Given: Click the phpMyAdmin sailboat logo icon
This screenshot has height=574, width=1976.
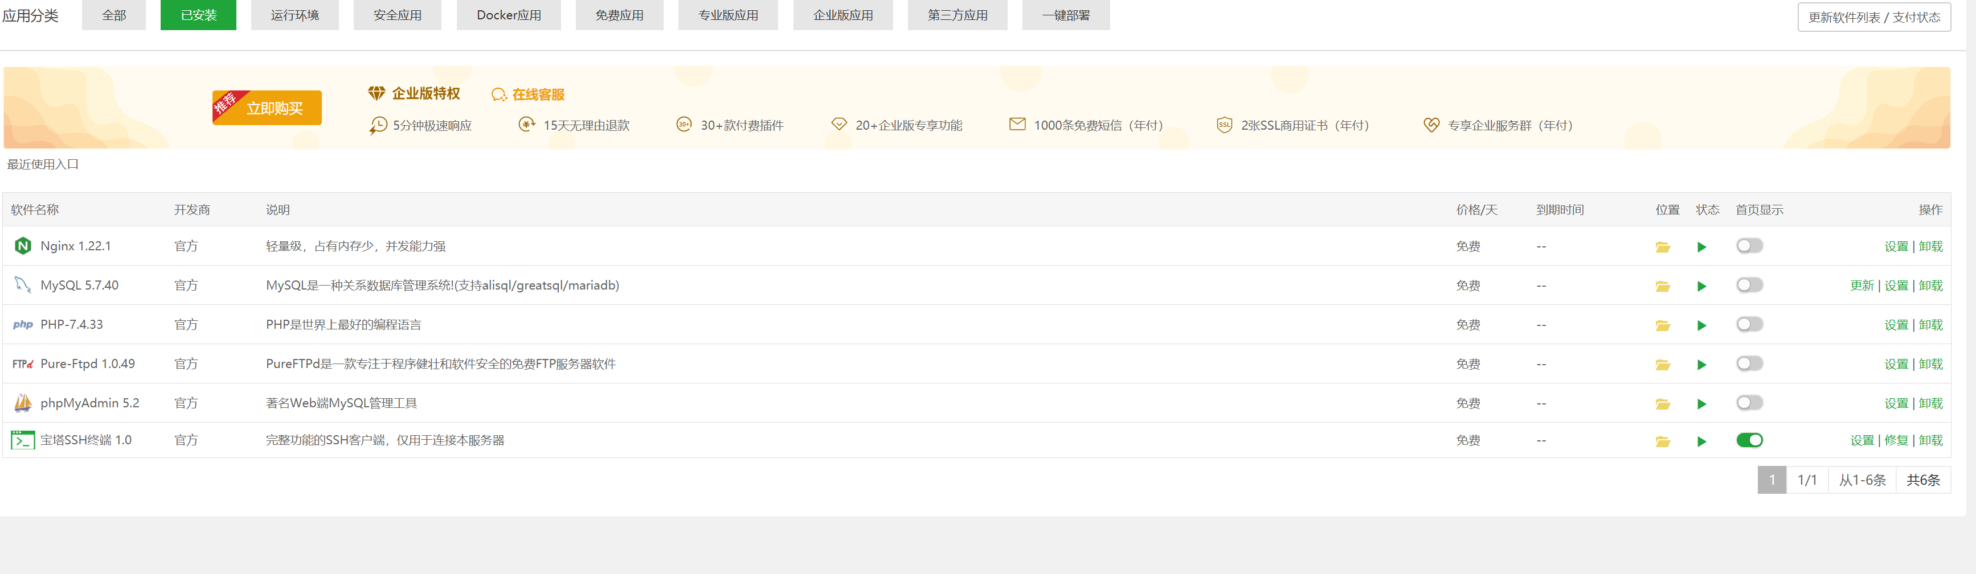Looking at the screenshot, I should pyautogui.click(x=23, y=402).
